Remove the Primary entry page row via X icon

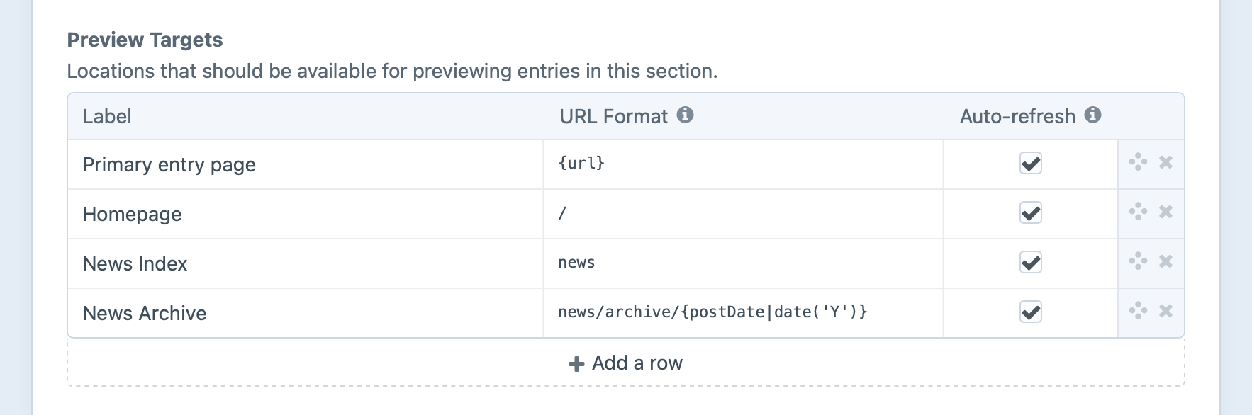point(1166,164)
